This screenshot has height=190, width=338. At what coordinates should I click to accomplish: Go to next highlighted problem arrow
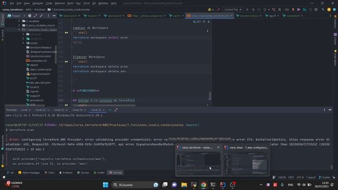click(209, 22)
